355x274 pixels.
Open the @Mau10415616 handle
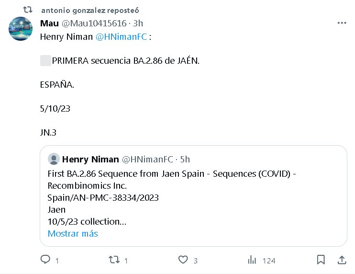[95, 23]
